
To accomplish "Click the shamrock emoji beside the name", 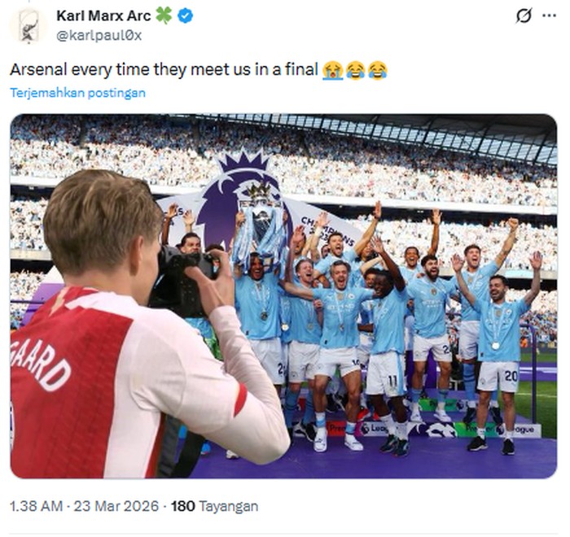I will click(x=164, y=15).
